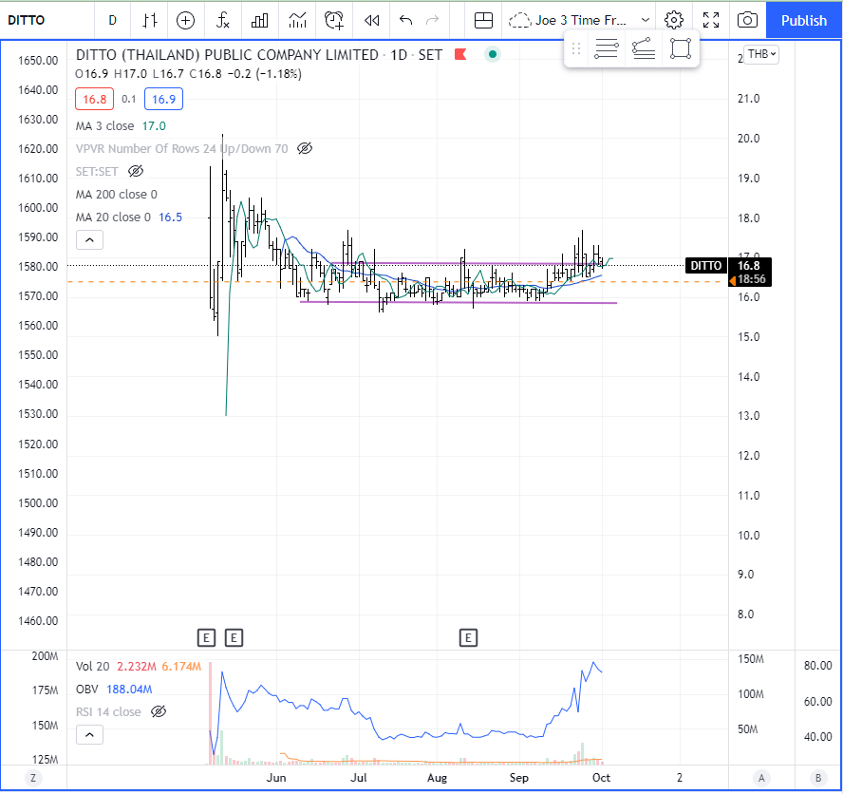Select the MA 200 close 0 legend
This screenshot has height=794, width=843.
pyautogui.click(x=116, y=194)
